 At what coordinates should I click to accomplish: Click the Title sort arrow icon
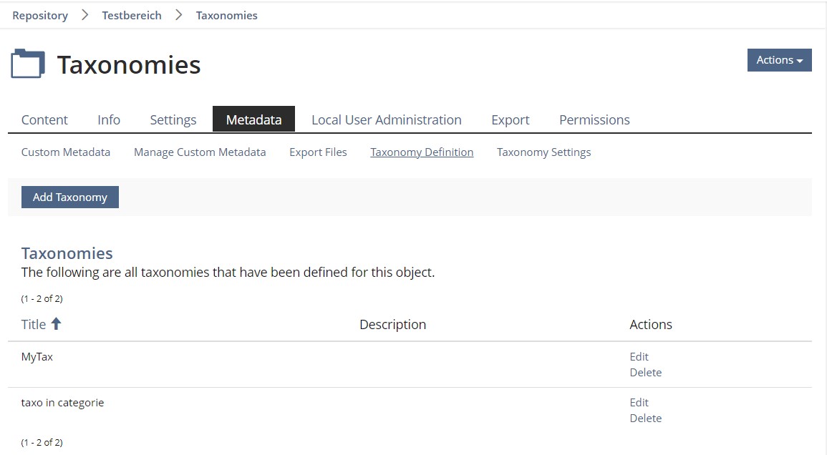point(56,324)
